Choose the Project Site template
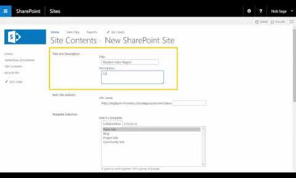The height and width of the screenshot is (178, 296). [x=110, y=138]
